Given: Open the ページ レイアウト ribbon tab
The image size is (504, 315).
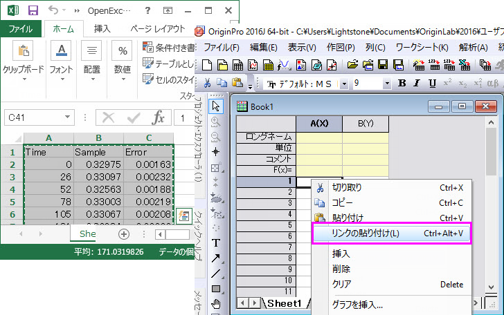Looking at the screenshot, I should (158, 29).
